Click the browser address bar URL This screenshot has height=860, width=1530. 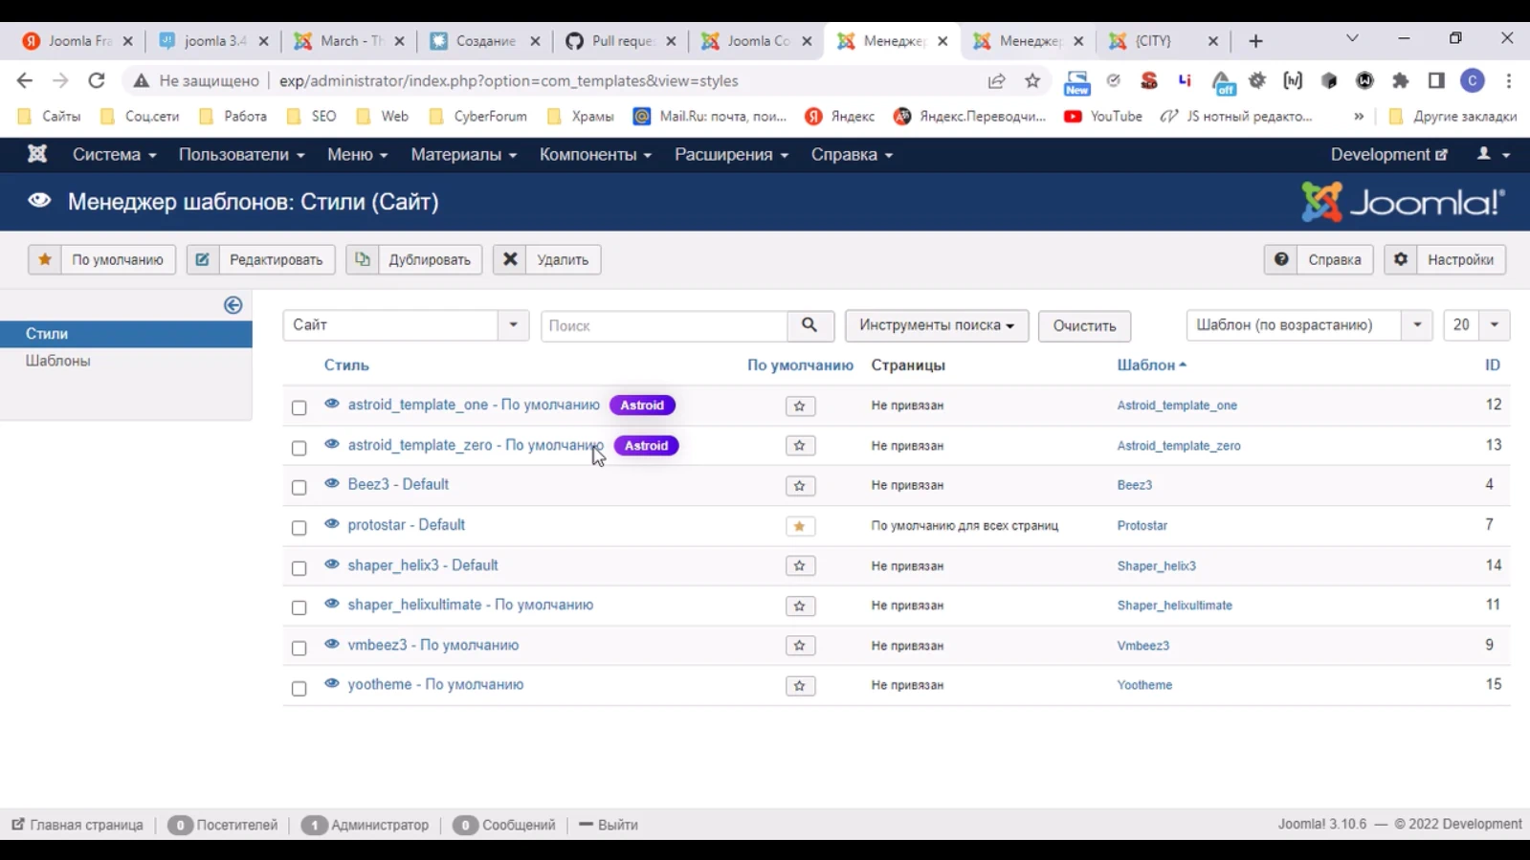coord(509,81)
